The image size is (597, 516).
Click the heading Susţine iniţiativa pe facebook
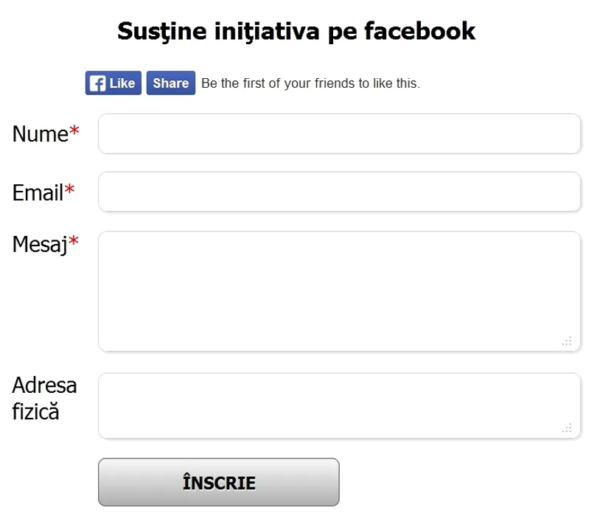tap(296, 31)
